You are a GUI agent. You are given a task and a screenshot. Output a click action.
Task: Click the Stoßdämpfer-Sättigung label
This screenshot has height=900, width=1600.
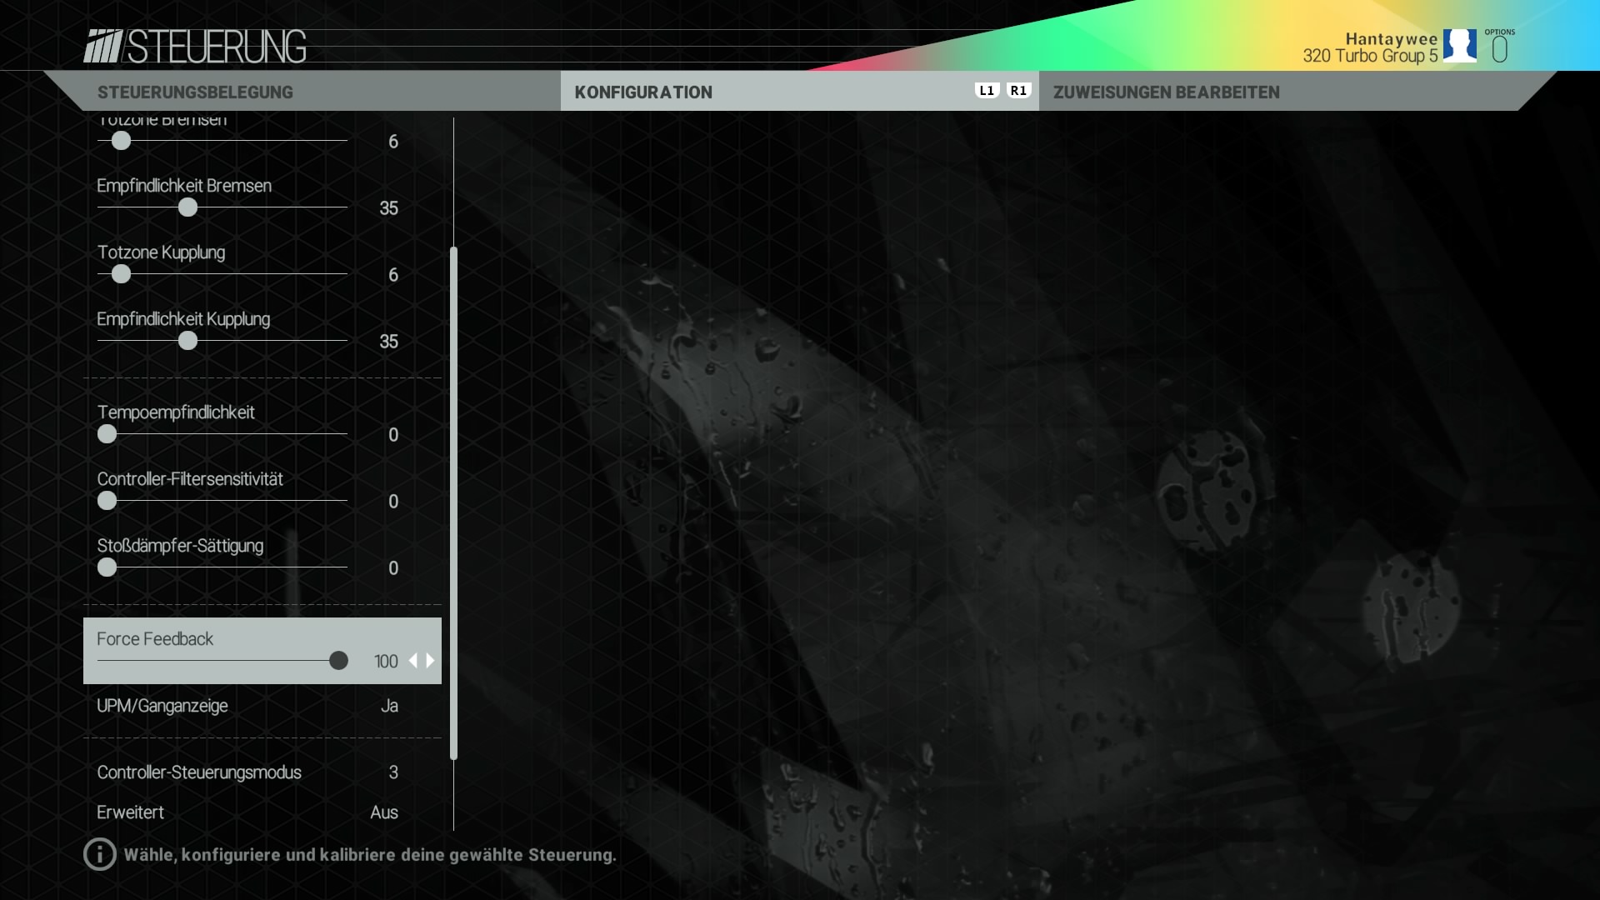(180, 546)
